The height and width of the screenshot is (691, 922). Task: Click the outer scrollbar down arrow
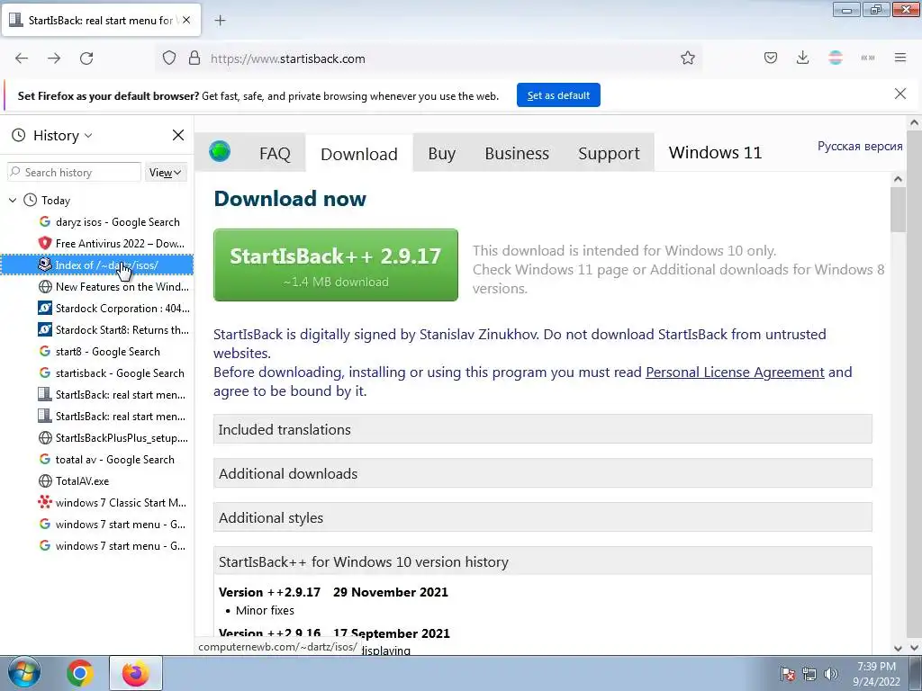914,648
